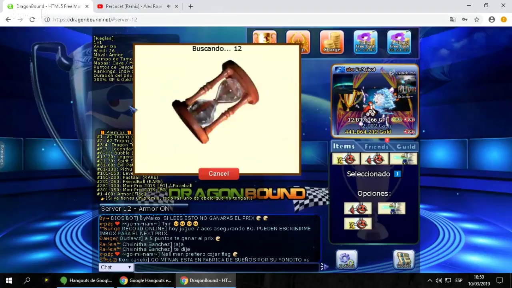This screenshot has height=288, width=512.
Task: Close the Percocet Remix YouTube tab
Action: coord(177,6)
